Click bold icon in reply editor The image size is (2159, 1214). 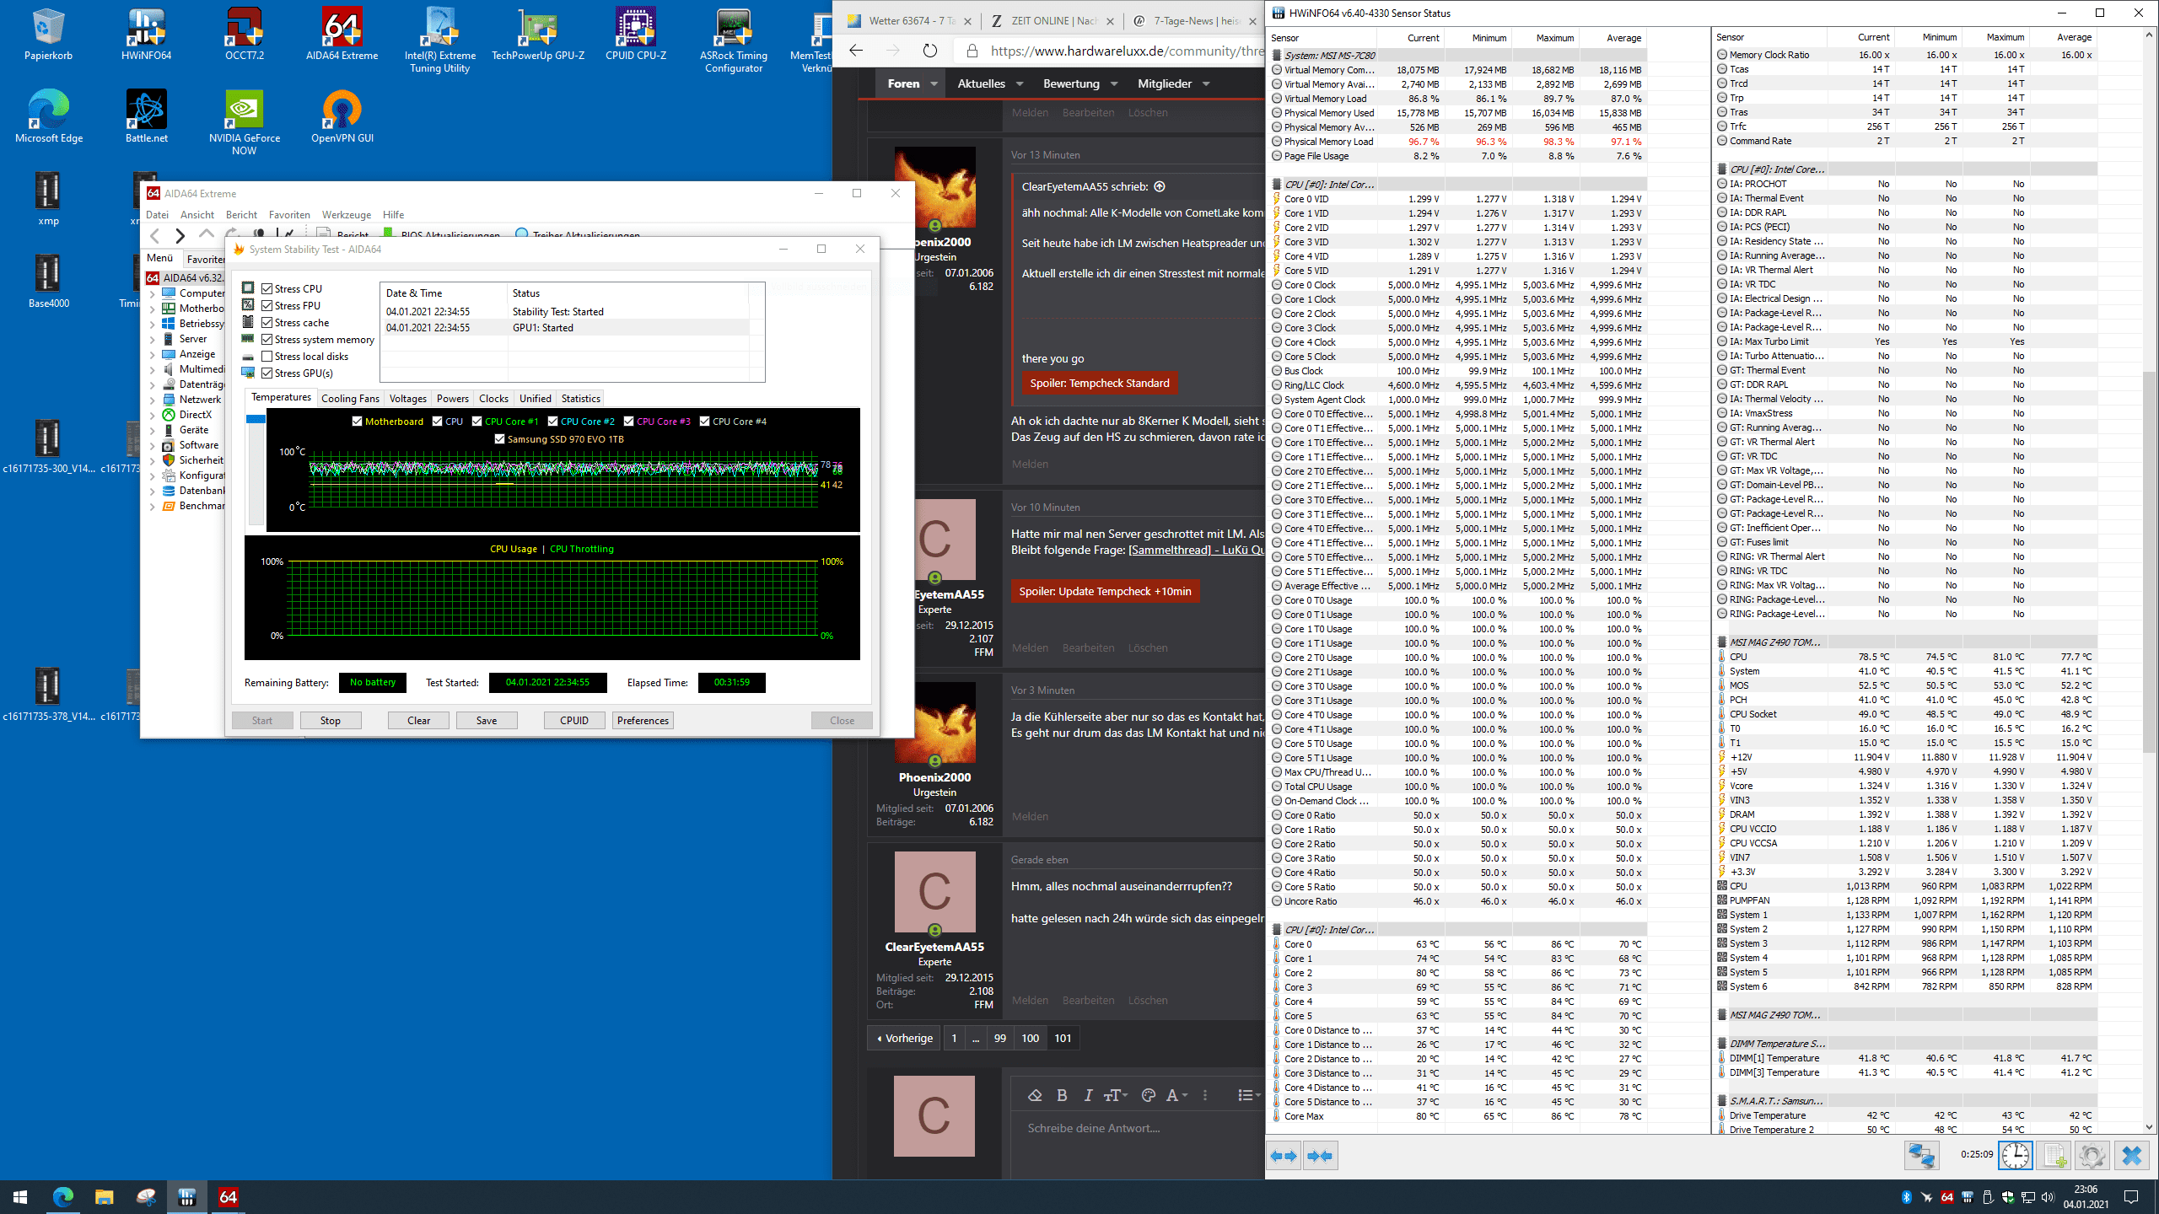[1062, 1095]
